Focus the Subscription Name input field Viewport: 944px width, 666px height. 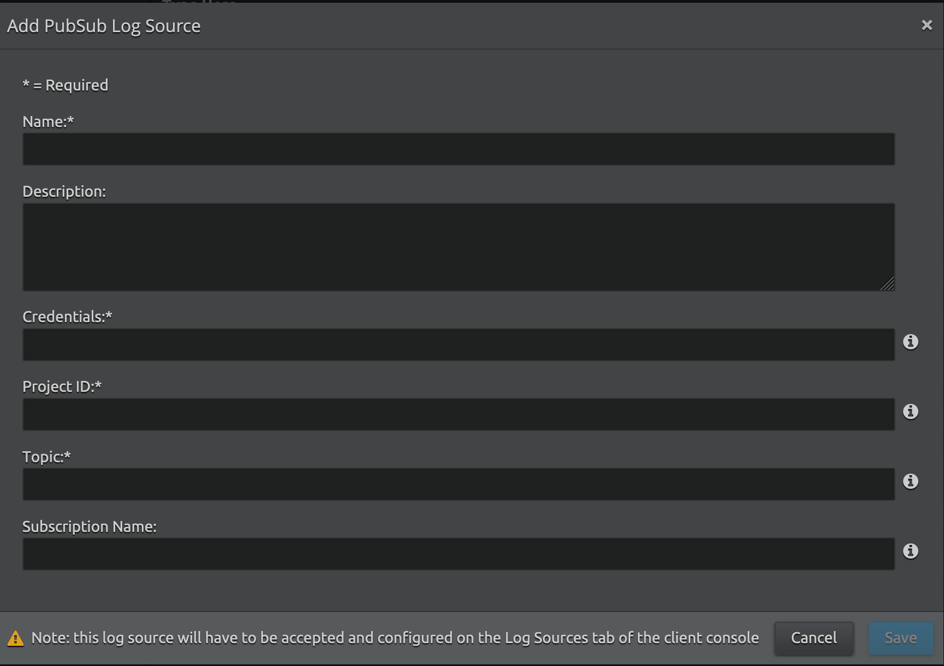pos(458,554)
